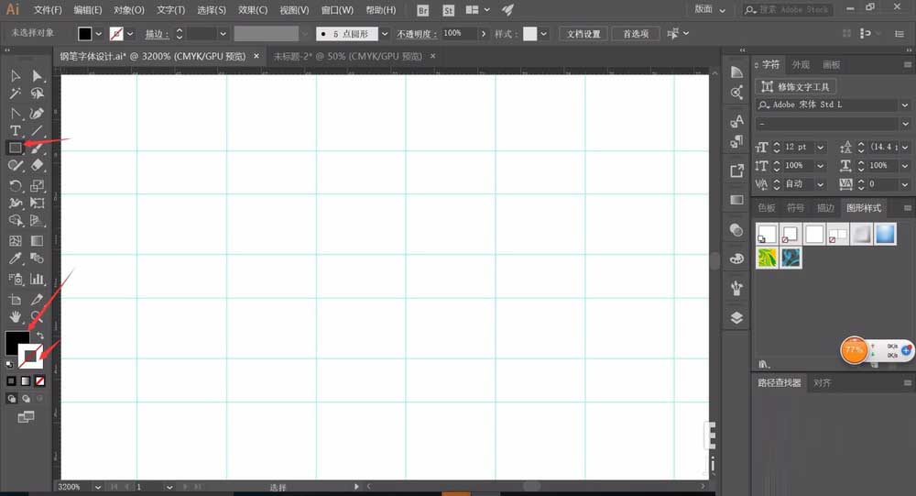
Task: Select the Gradient tool
Action: [37, 241]
